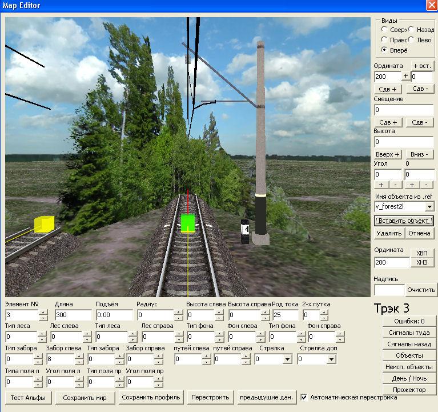The image size is (438, 412).
Task: Click 'Сигналы туда' button
Action: click(409, 333)
